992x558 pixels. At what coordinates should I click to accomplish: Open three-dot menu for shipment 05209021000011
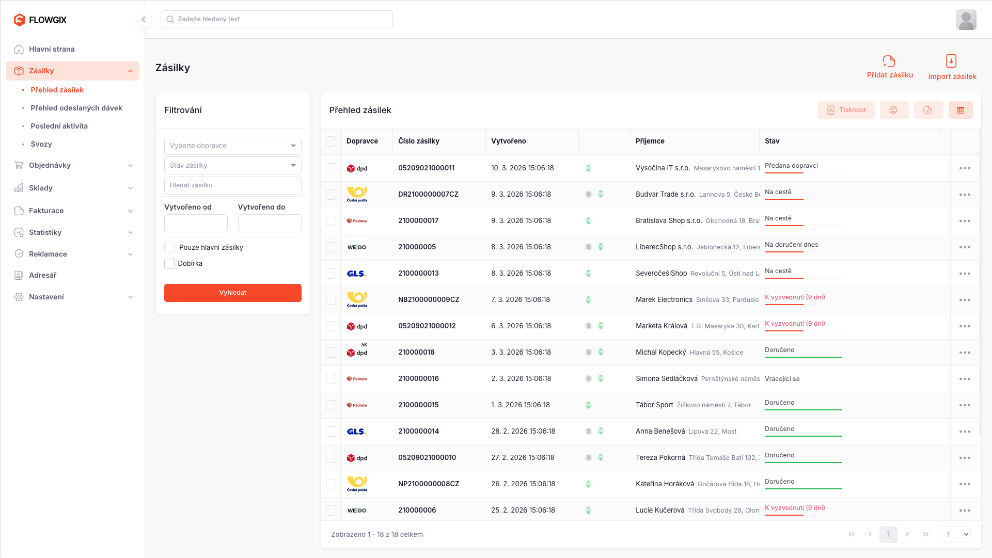click(964, 168)
